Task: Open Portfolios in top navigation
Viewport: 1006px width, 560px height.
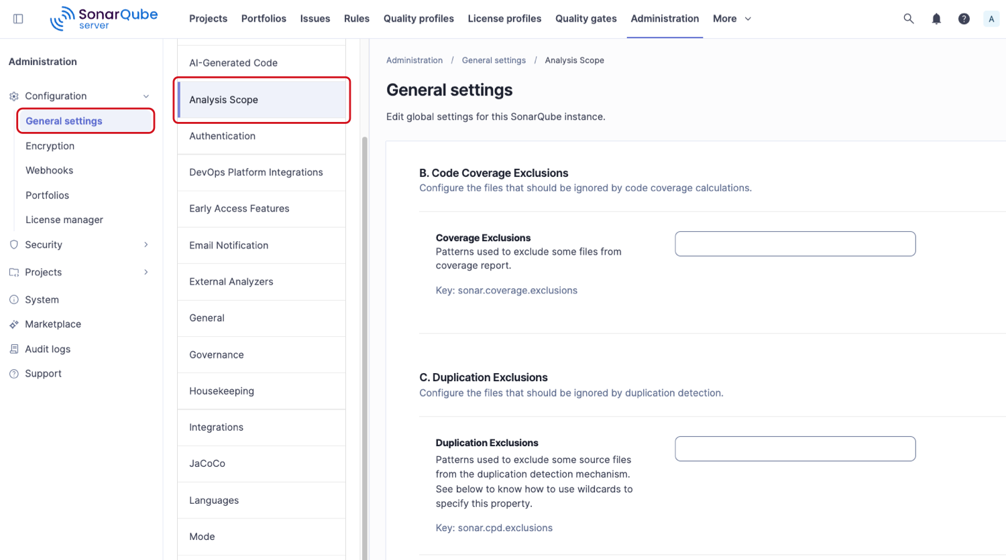Action: pos(264,19)
